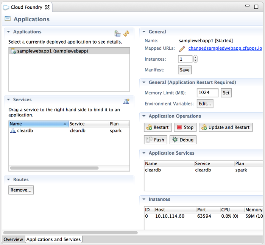This screenshot has width=265, height=245.
Task: Refresh the applications list icon
Action: [126, 33]
